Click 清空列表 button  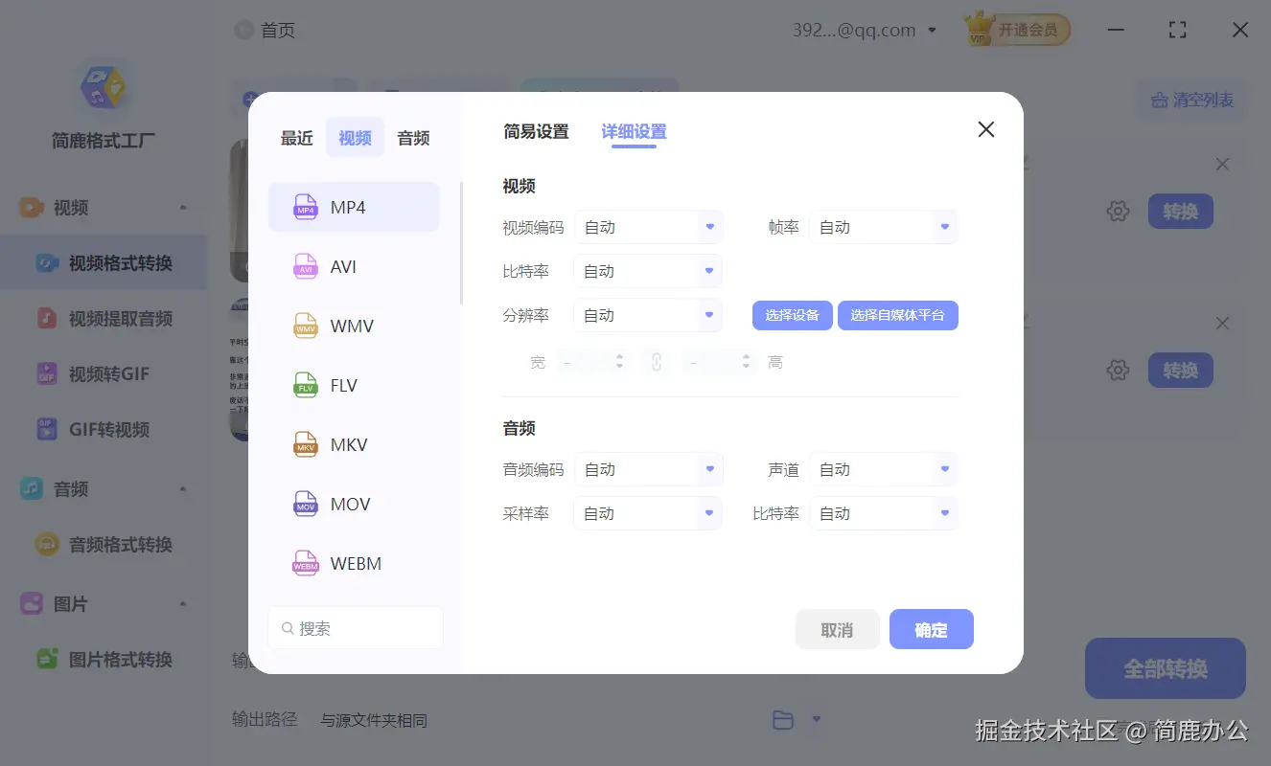pos(1192,101)
